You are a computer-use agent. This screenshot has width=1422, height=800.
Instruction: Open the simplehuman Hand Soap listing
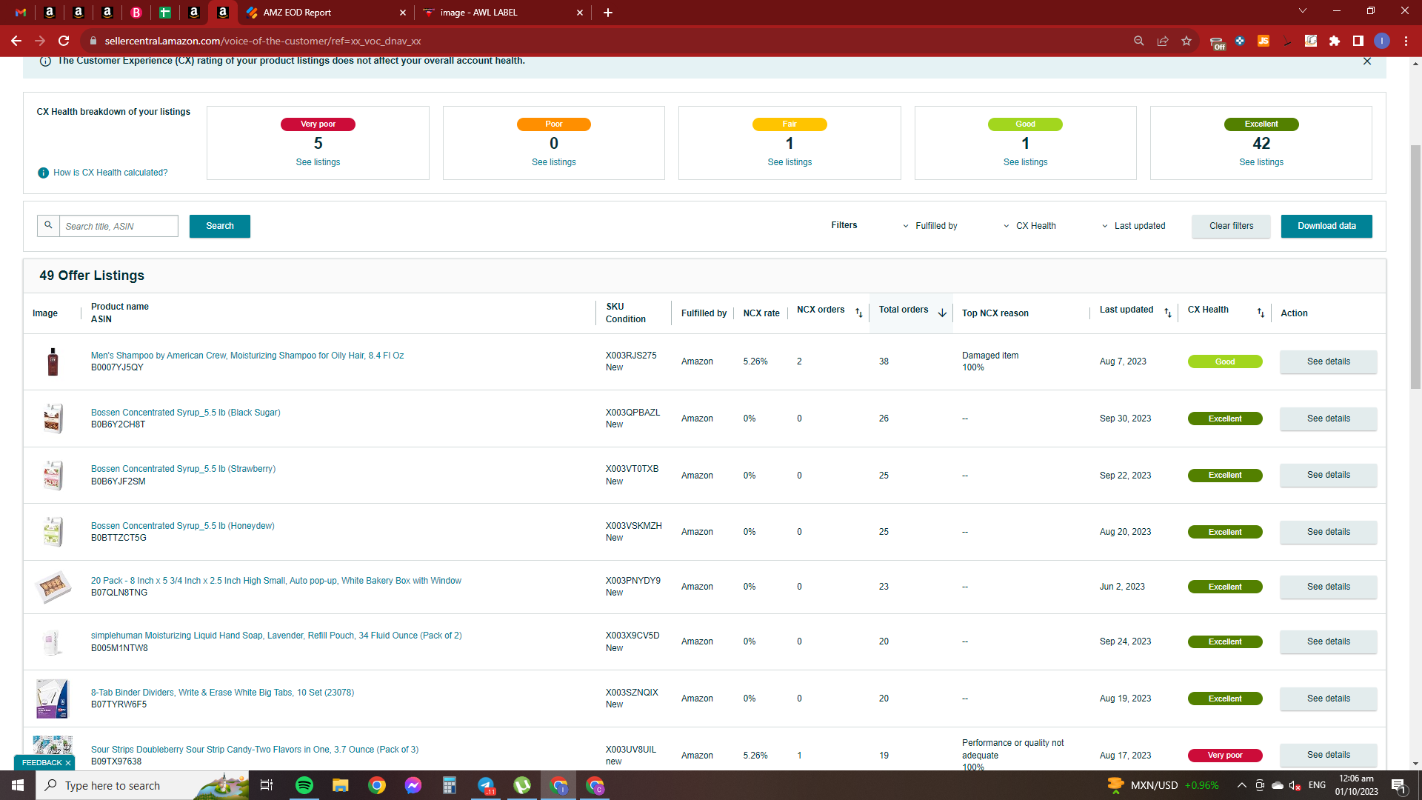click(x=276, y=636)
